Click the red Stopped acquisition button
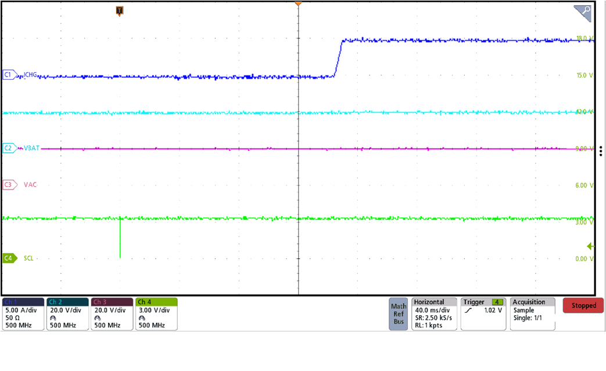Image resolution: width=606 pixels, height=371 pixels. (x=583, y=305)
